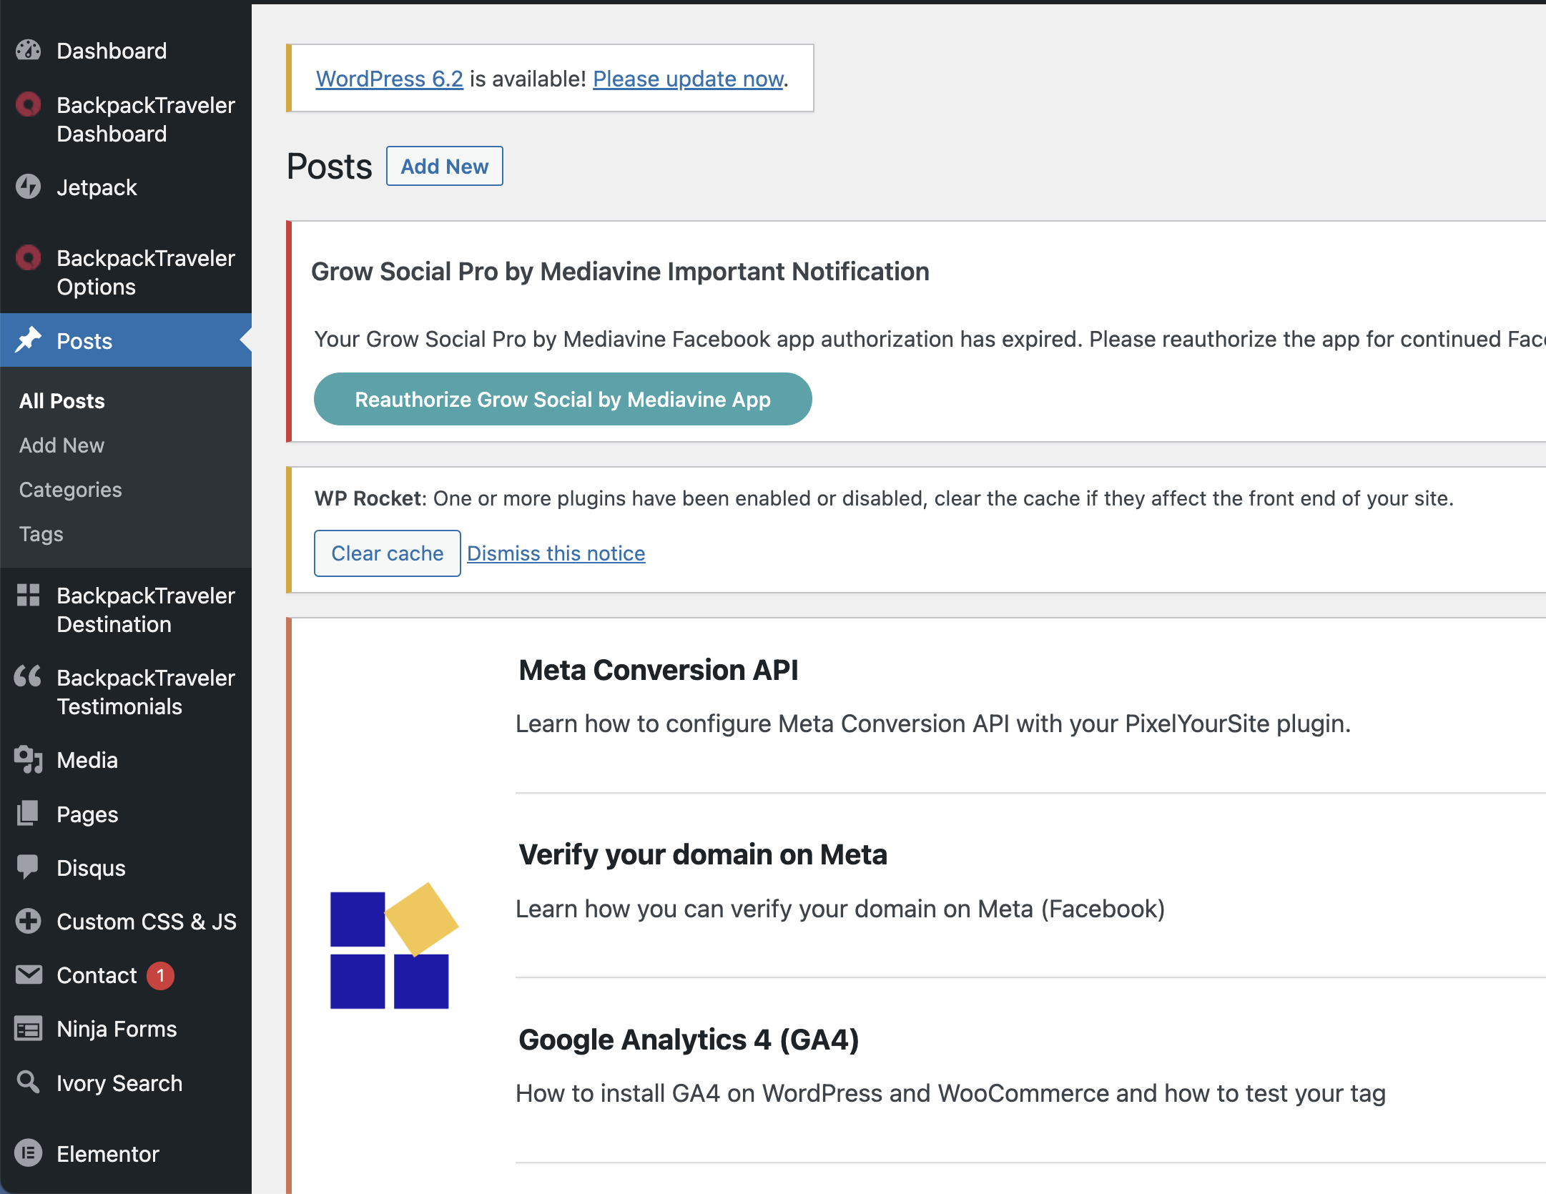Open the Jetpack menu label
The width and height of the screenshot is (1546, 1194).
tap(97, 187)
